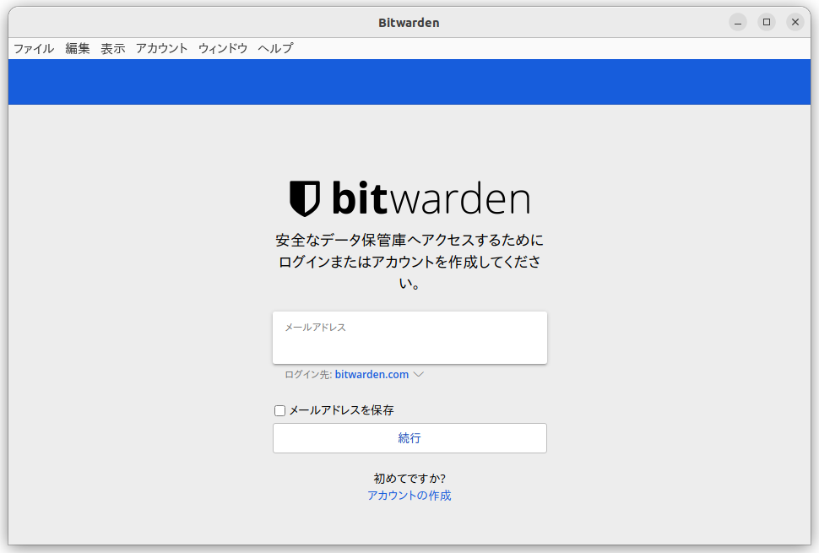The width and height of the screenshot is (819, 553).
Task: Open the アカウント menu
Action: [x=161, y=49]
